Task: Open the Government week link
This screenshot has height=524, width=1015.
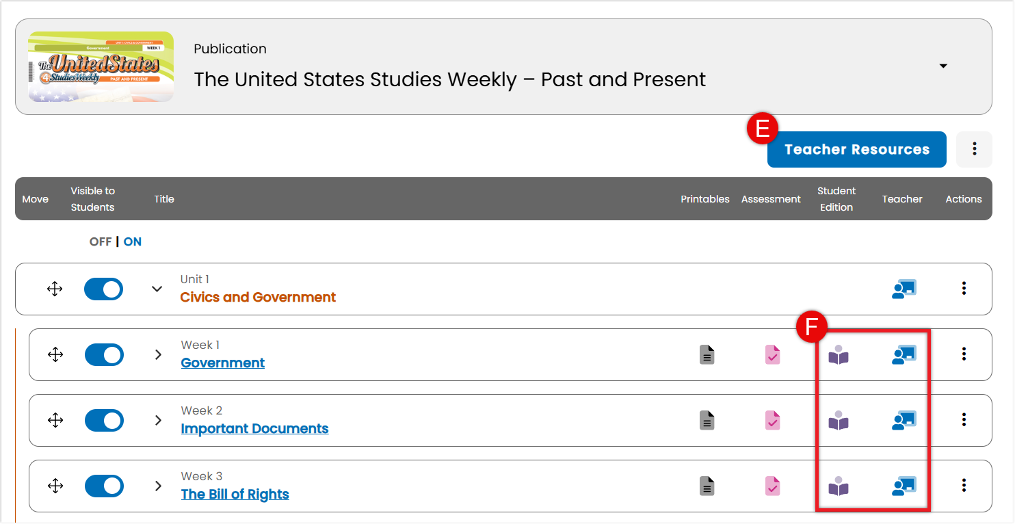Action: pyautogui.click(x=222, y=363)
